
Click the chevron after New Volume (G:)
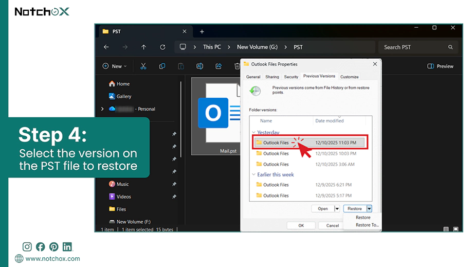coord(285,47)
